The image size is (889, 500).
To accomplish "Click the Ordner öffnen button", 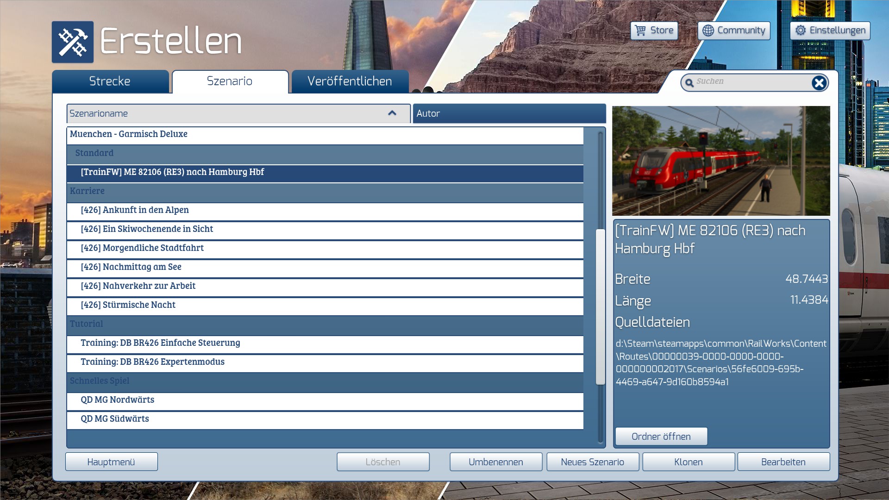I will 661,437.
